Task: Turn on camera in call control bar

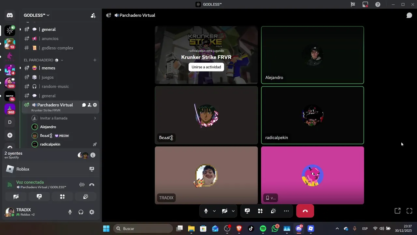Action: pos(224,211)
